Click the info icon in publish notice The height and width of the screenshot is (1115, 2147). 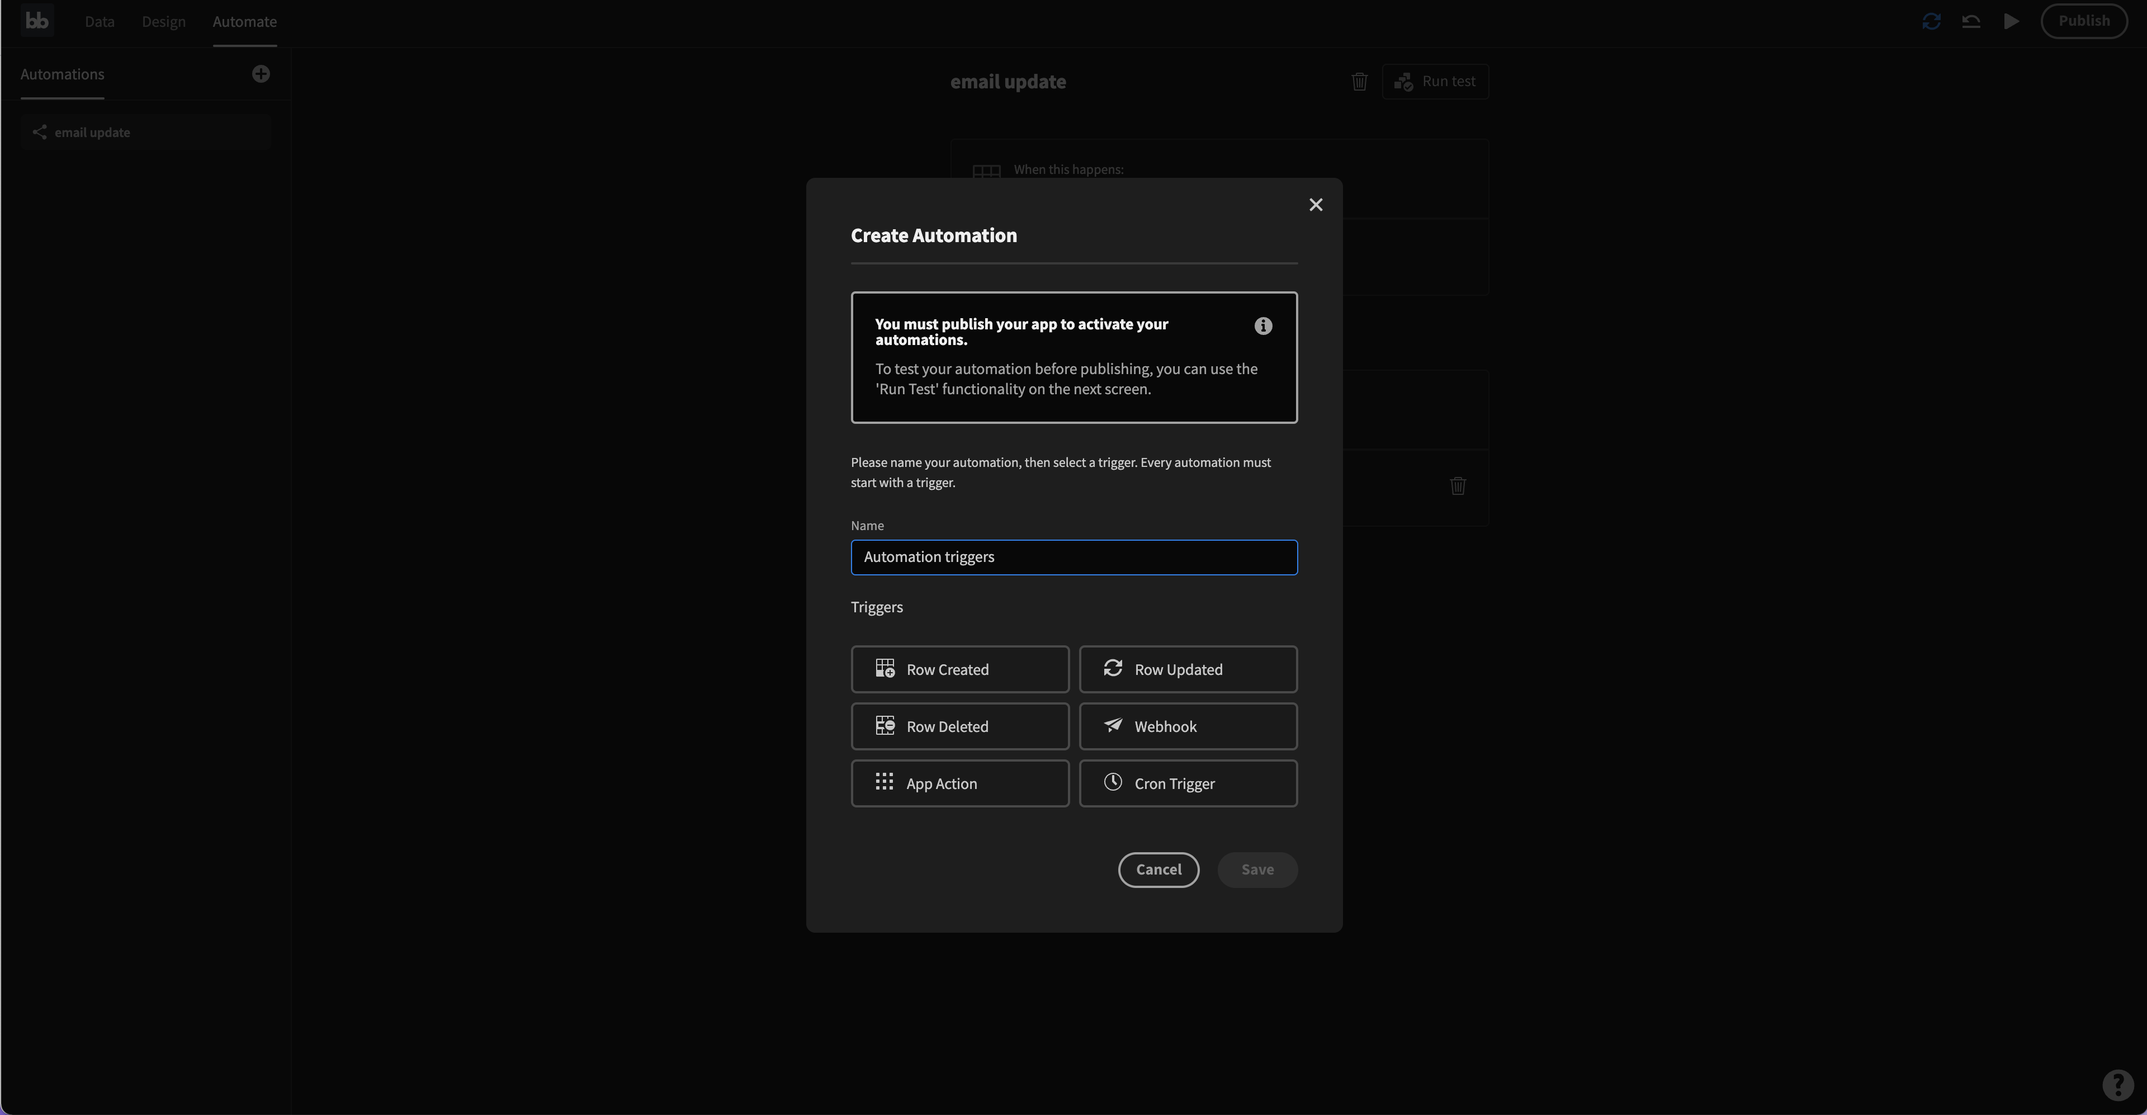[1262, 326]
